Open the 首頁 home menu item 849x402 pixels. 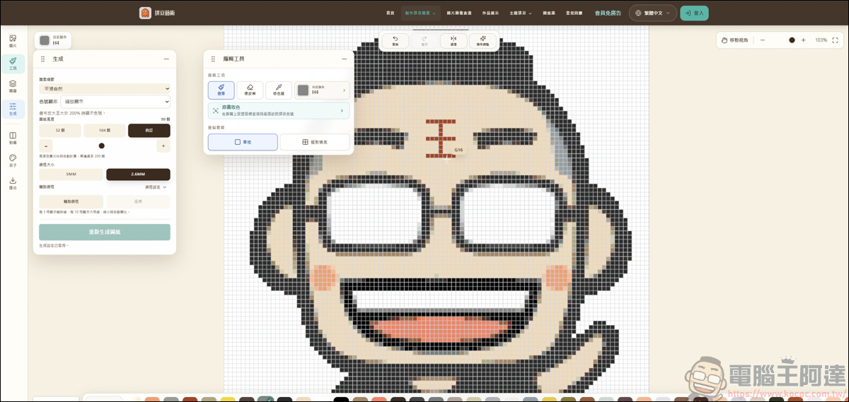[390, 13]
